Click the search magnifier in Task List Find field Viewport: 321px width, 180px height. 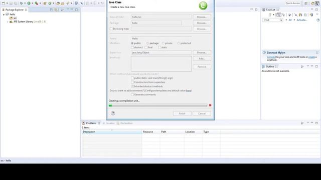pos(281,20)
